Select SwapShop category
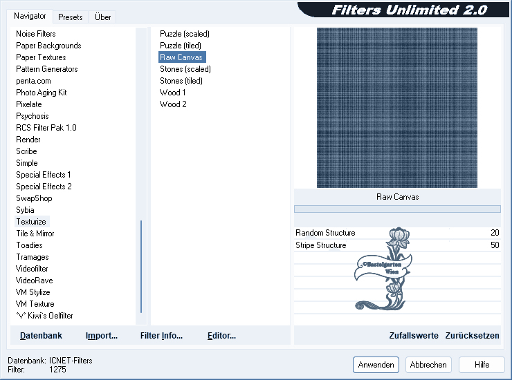The image size is (512, 380). point(34,198)
